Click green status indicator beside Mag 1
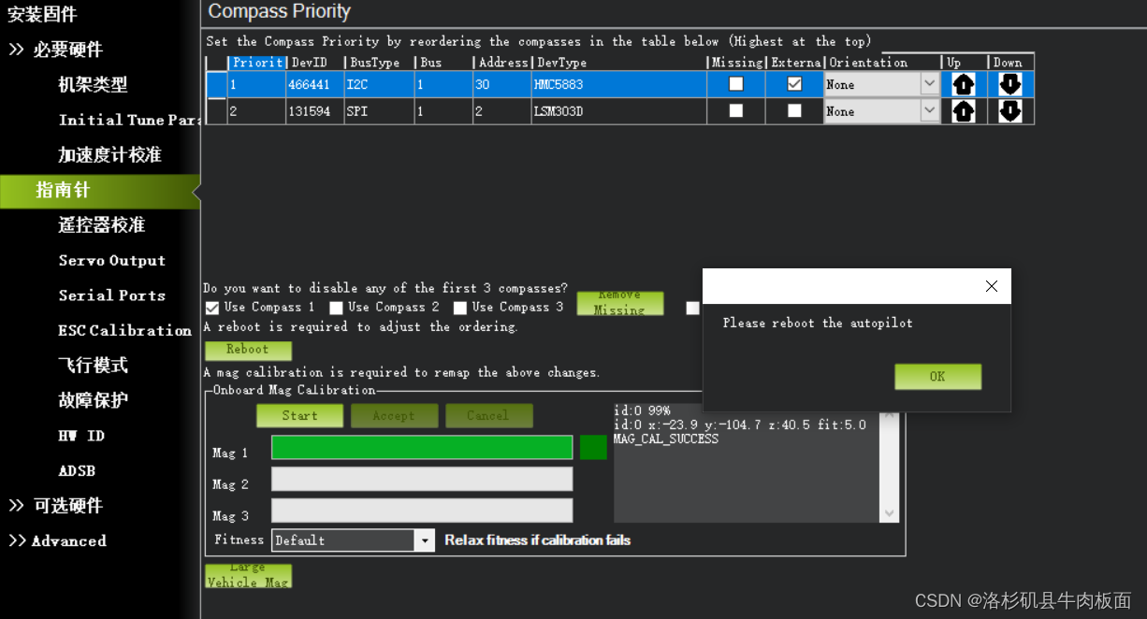Image resolution: width=1147 pixels, height=619 pixels. tap(593, 448)
